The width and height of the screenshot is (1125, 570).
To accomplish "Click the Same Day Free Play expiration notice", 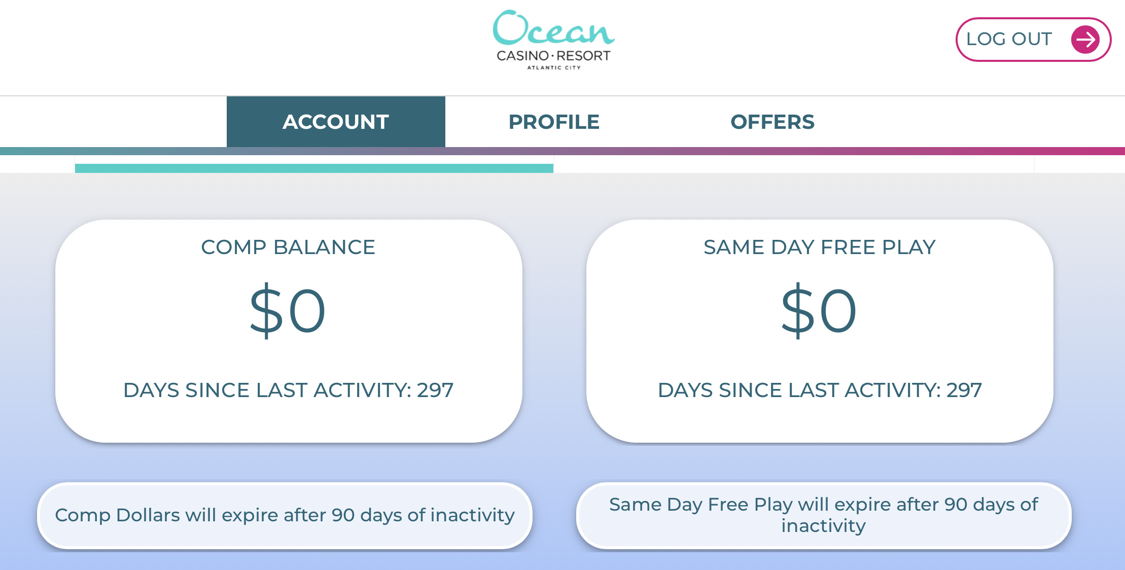I will coord(824,515).
